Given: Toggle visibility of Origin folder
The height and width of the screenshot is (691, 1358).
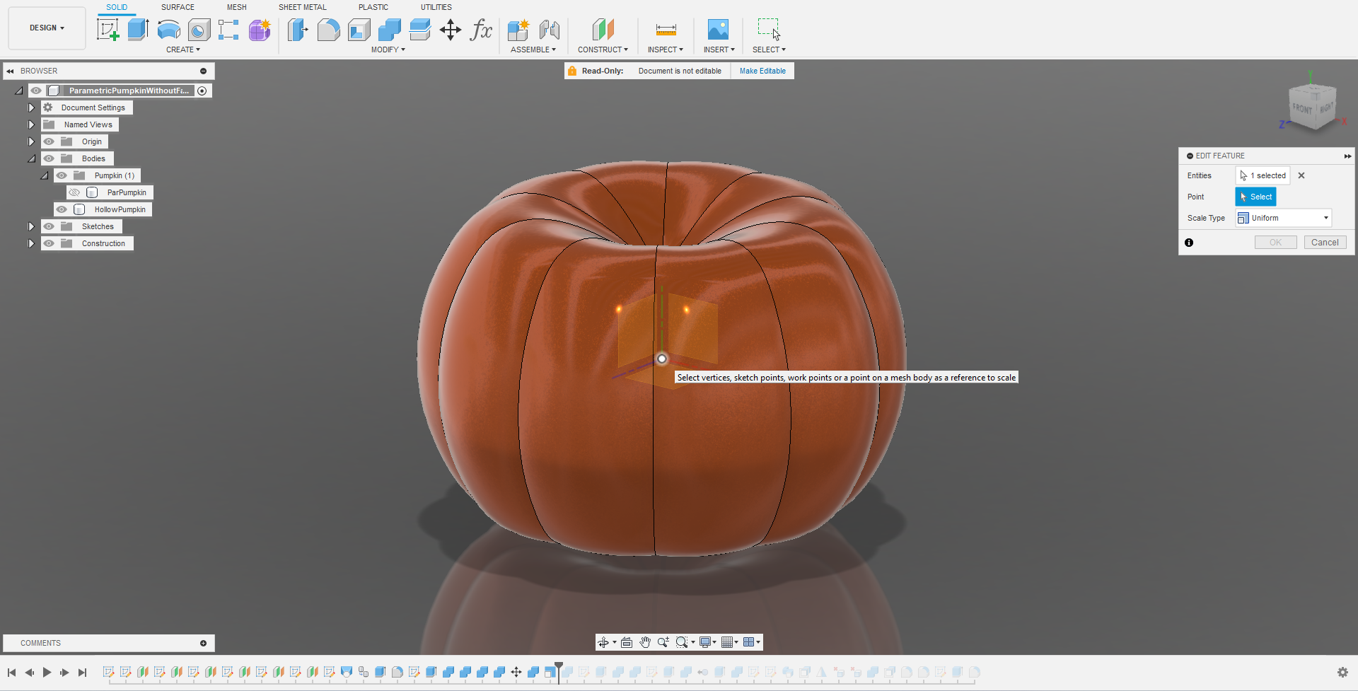Looking at the screenshot, I should tap(49, 141).
